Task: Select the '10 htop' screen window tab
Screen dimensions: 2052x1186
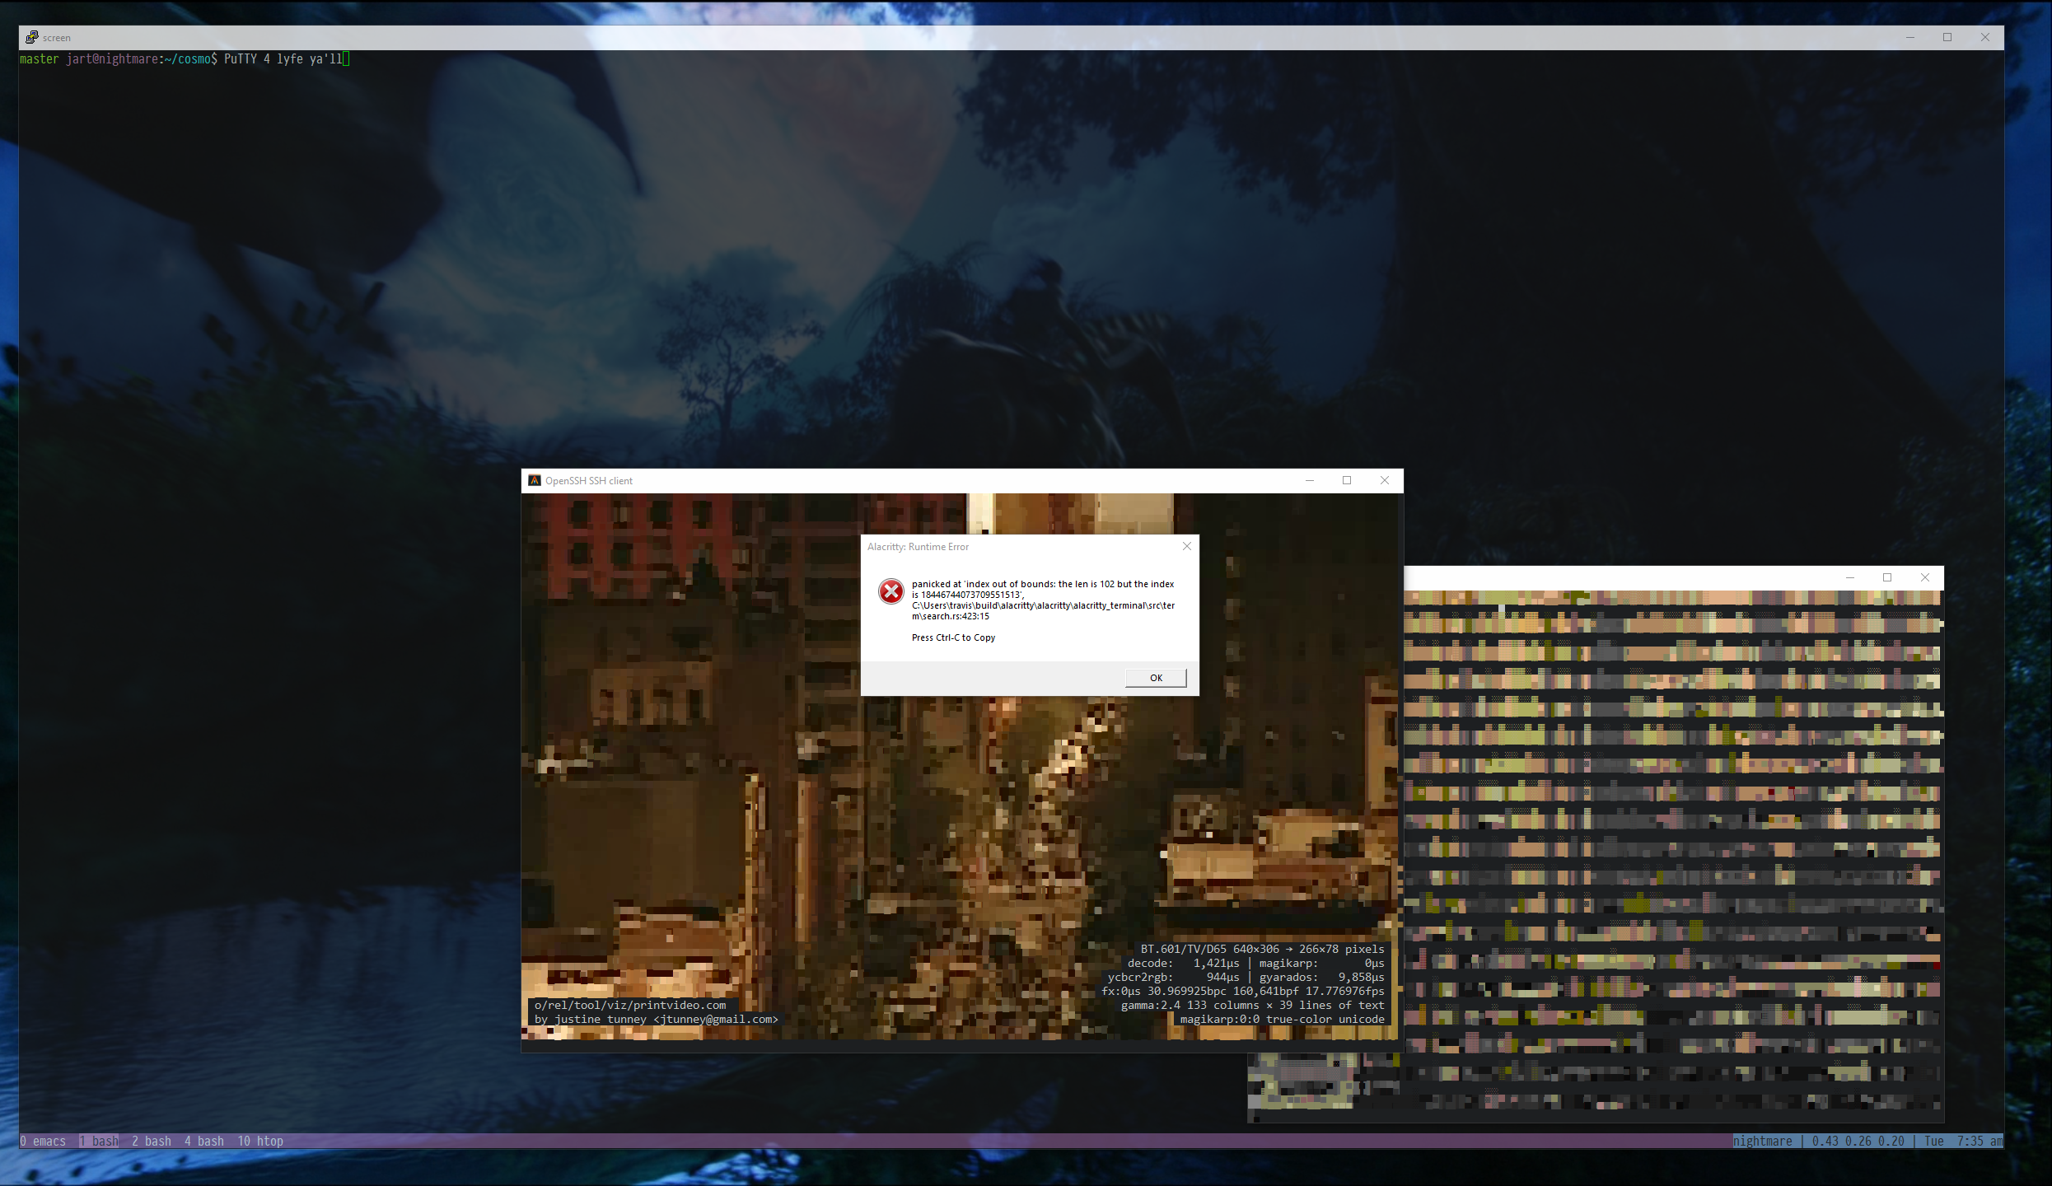Action: (x=260, y=1141)
